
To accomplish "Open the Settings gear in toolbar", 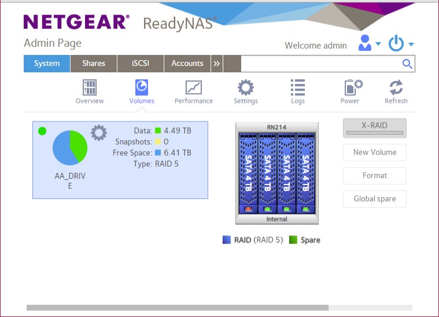I will point(246,87).
